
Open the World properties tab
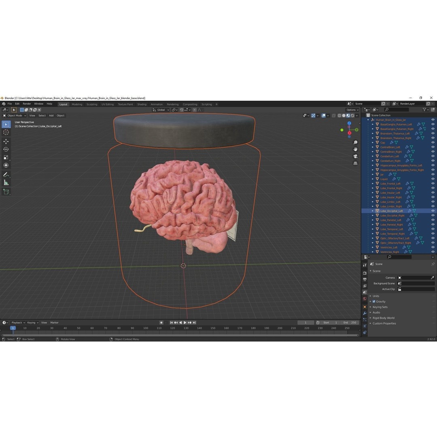(365, 299)
